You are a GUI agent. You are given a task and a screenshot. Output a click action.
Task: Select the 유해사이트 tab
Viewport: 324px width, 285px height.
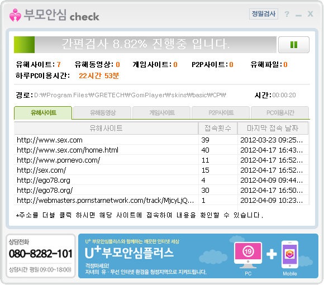click(43, 113)
